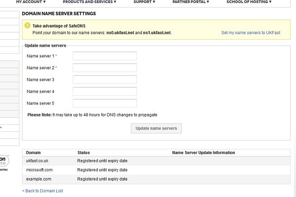
Task: Focus the Name server 5 field
Action: pos(104,103)
